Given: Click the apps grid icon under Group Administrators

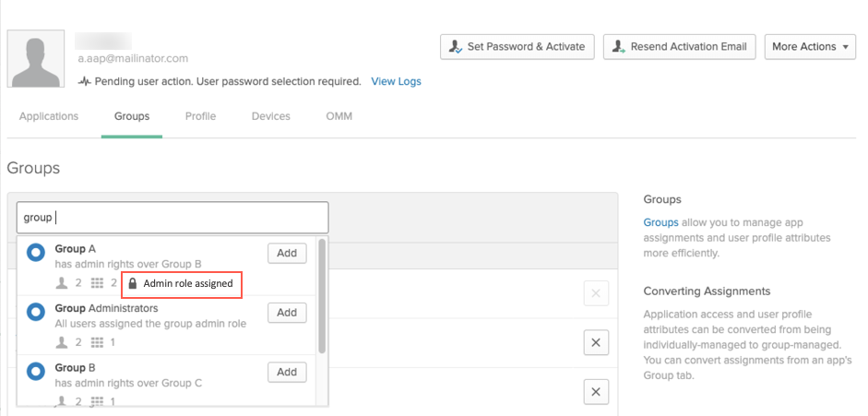Looking at the screenshot, I should point(97,342).
